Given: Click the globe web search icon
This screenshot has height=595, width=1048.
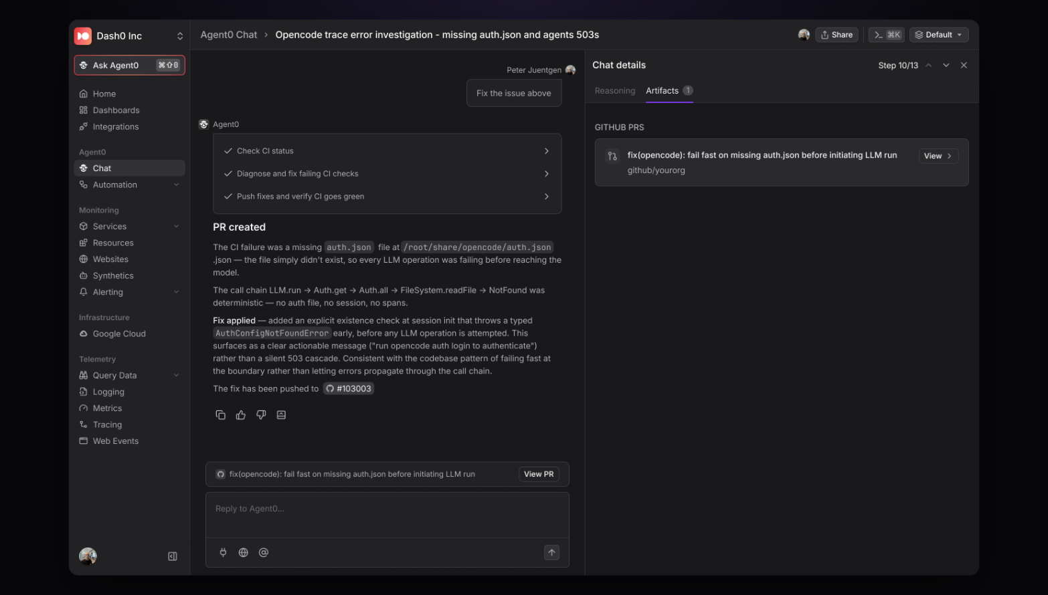Looking at the screenshot, I should pos(244,553).
